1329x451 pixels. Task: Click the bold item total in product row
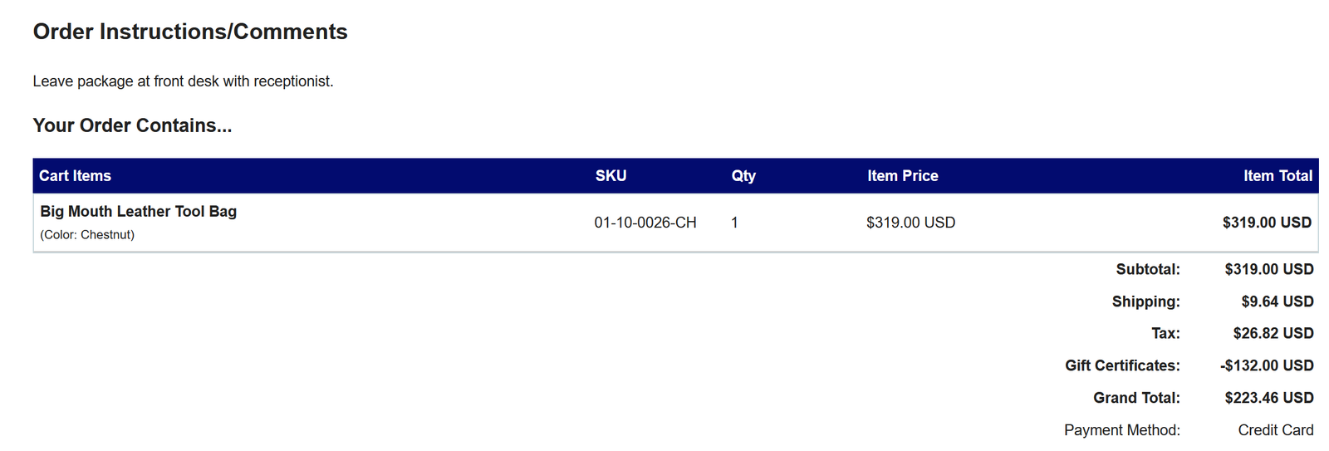coord(1266,223)
